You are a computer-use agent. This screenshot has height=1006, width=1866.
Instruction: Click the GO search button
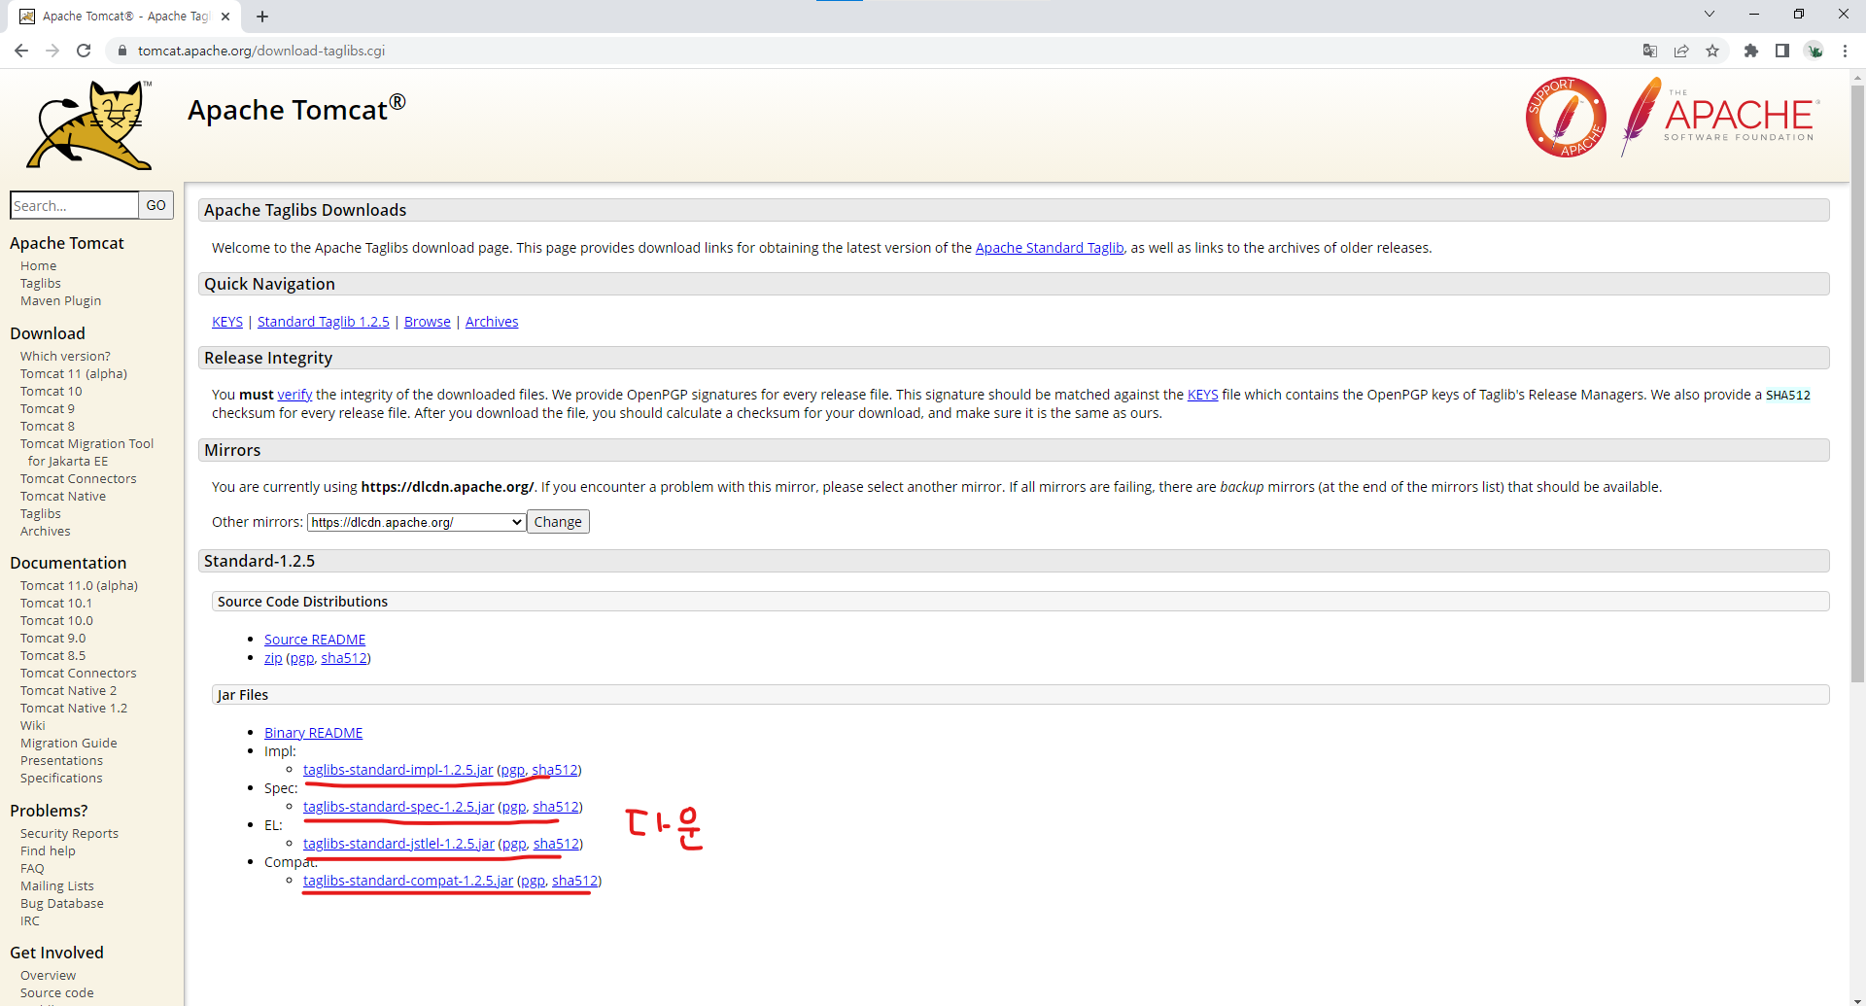(x=156, y=205)
